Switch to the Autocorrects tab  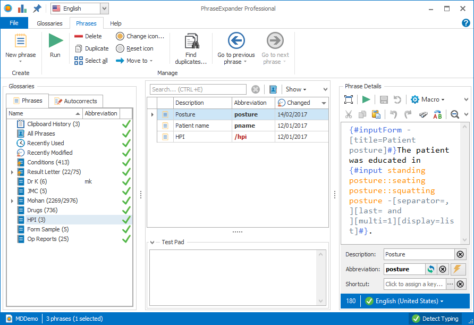point(75,101)
